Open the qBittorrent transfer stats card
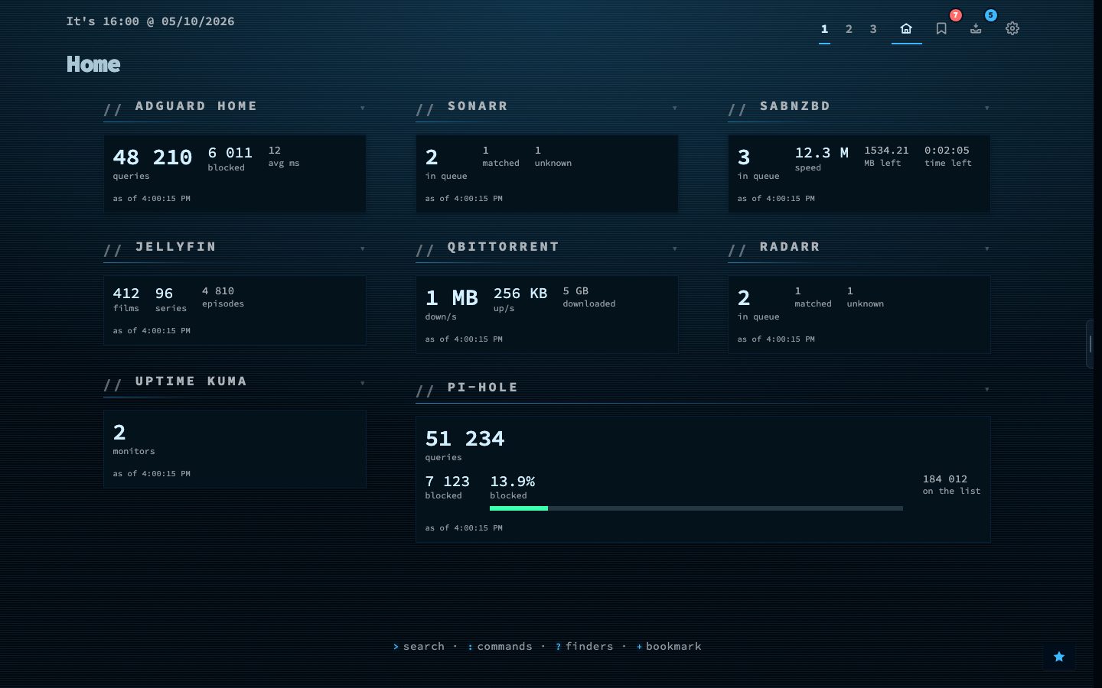The image size is (1102, 688). click(x=547, y=314)
